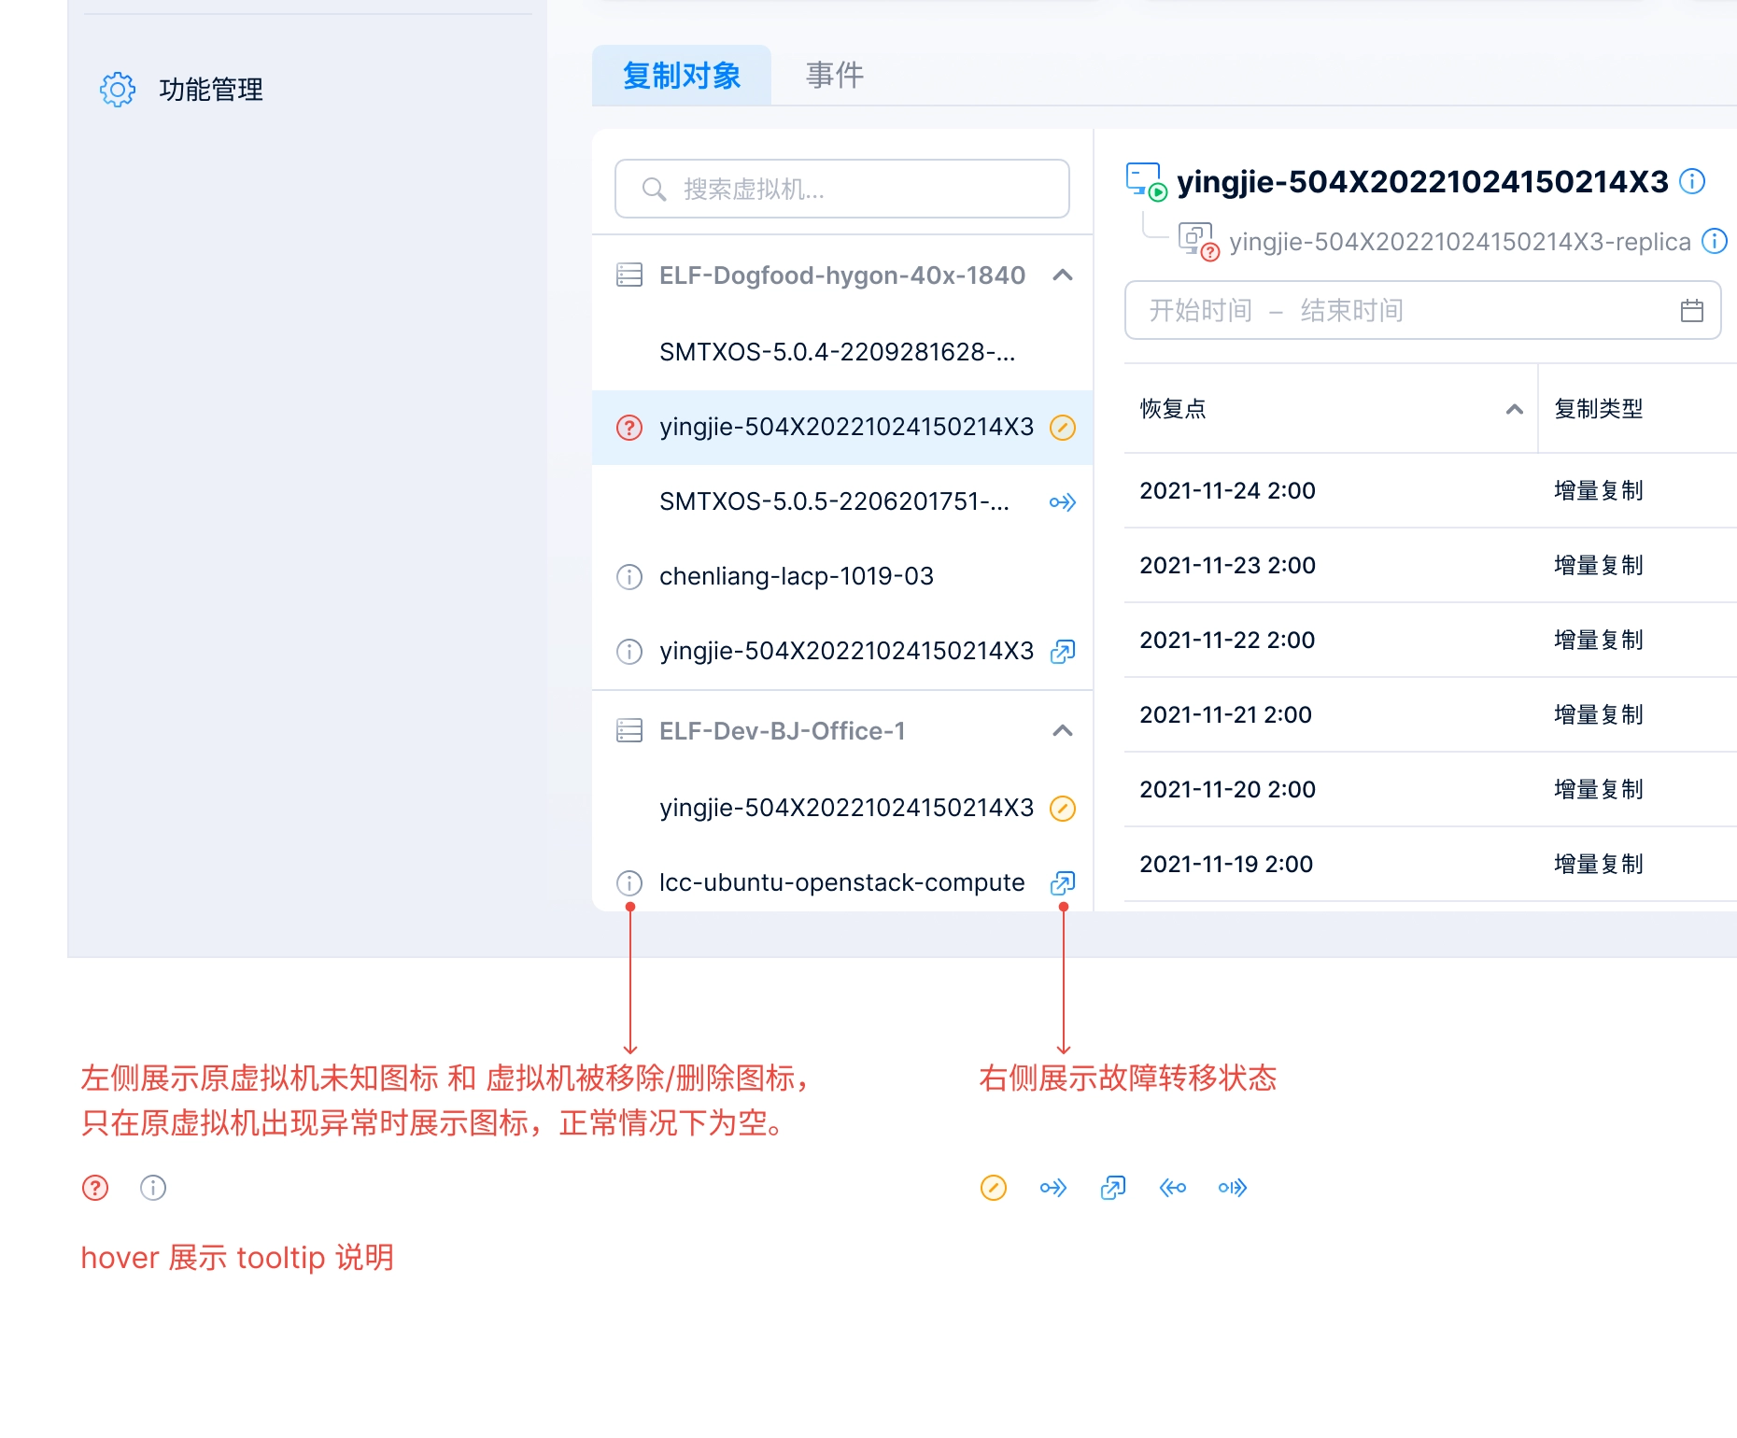
Task: Select the 复制对象 tab
Action: pyautogui.click(x=681, y=75)
